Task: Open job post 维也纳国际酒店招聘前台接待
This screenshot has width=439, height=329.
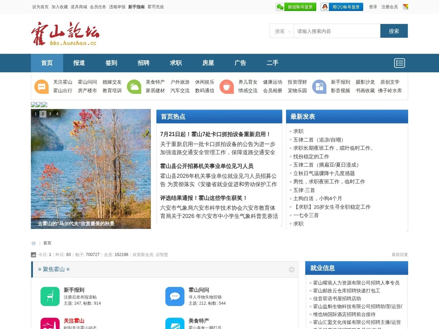Action: pyautogui.click(x=344, y=314)
